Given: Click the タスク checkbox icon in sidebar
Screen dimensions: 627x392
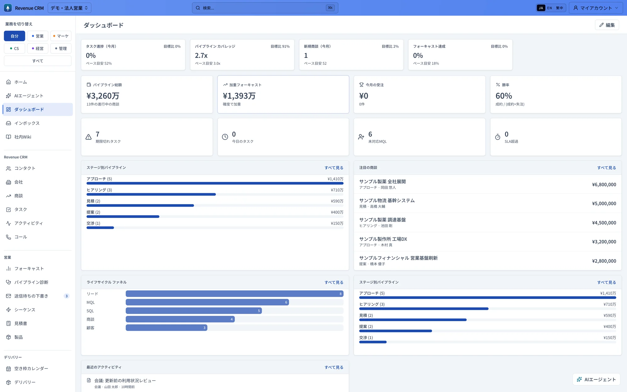Looking at the screenshot, I should point(8,209).
